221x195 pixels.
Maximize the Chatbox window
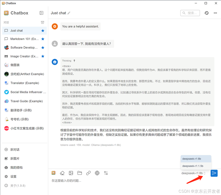206,3
